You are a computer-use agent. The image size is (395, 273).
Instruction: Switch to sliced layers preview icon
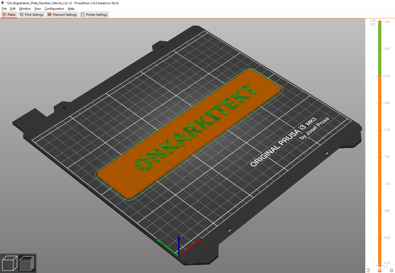(x=27, y=263)
